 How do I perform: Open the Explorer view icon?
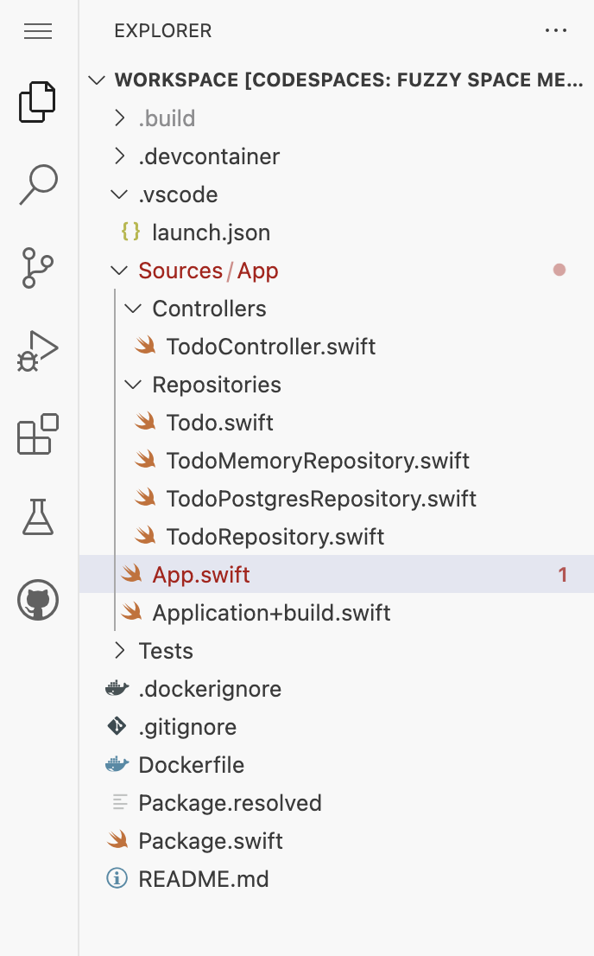coord(38,102)
